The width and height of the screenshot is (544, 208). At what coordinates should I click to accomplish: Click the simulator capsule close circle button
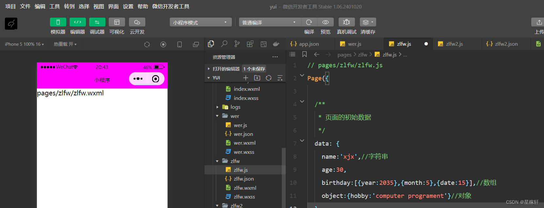(156, 79)
